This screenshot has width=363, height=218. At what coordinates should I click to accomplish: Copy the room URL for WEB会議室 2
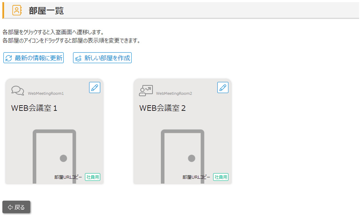pyautogui.click(x=196, y=177)
